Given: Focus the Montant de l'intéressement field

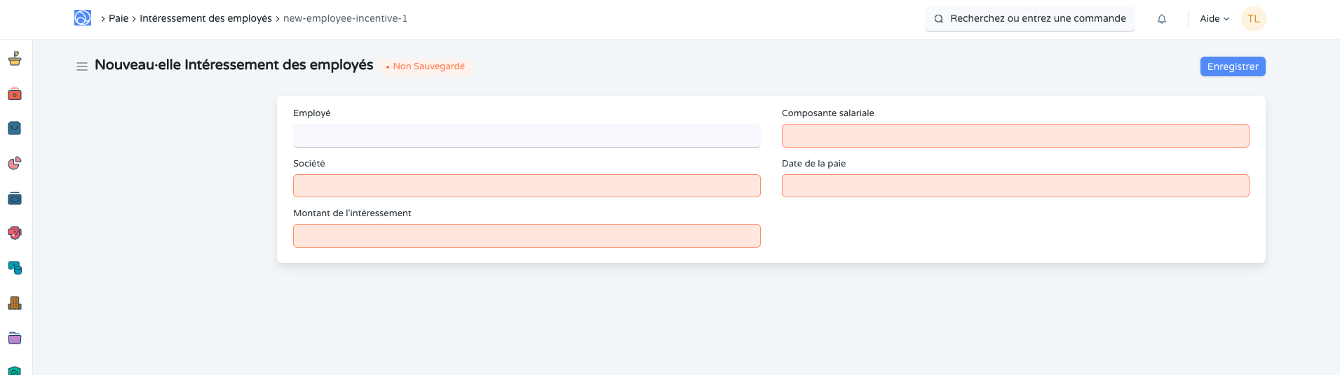Looking at the screenshot, I should 526,236.
